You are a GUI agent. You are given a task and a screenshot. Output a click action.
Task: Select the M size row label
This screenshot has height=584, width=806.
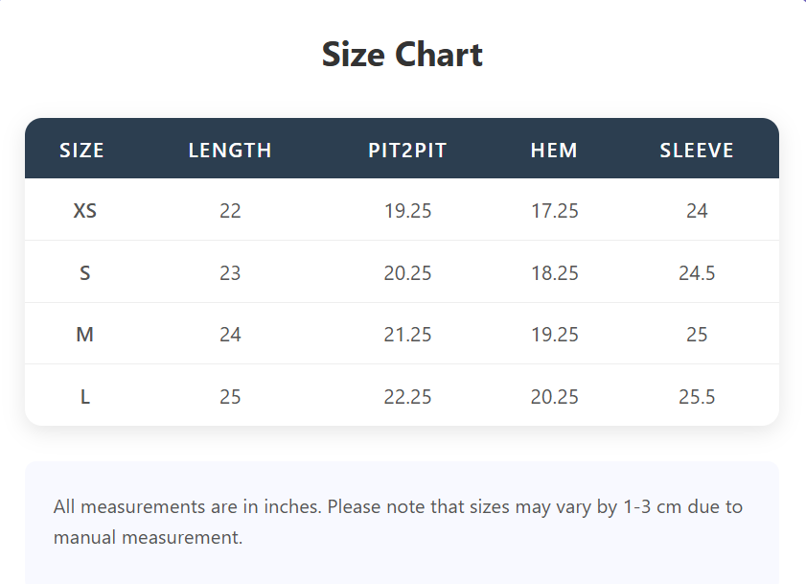pyautogui.click(x=85, y=335)
